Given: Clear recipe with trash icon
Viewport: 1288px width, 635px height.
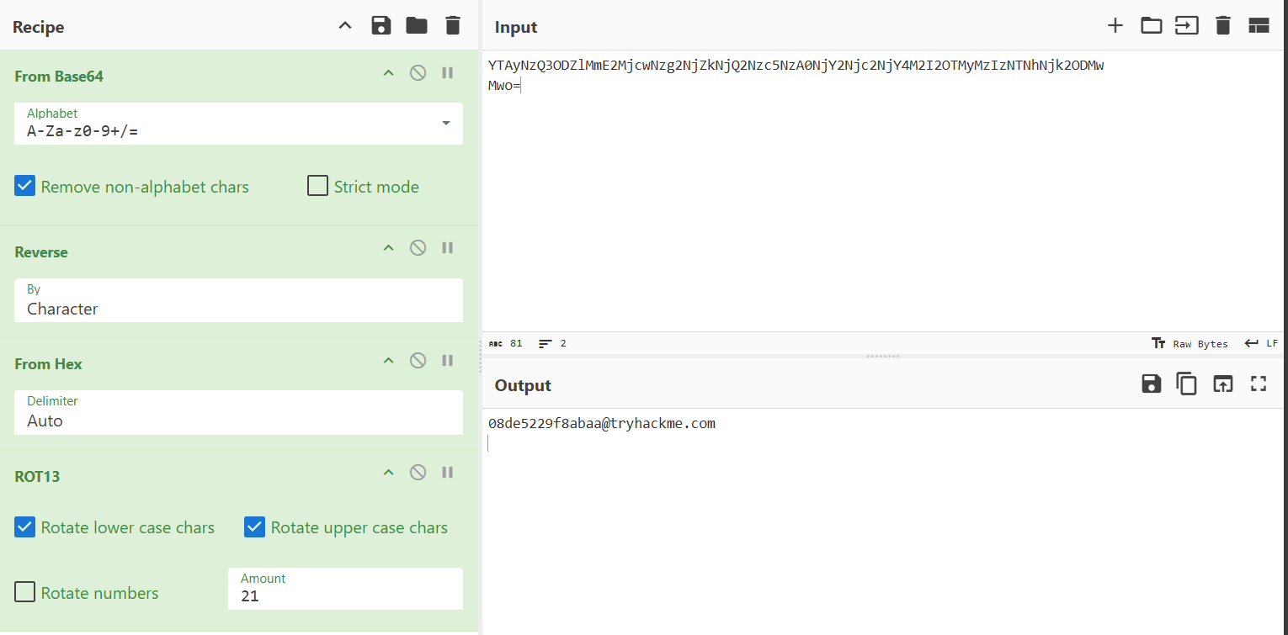Looking at the screenshot, I should 453,25.
